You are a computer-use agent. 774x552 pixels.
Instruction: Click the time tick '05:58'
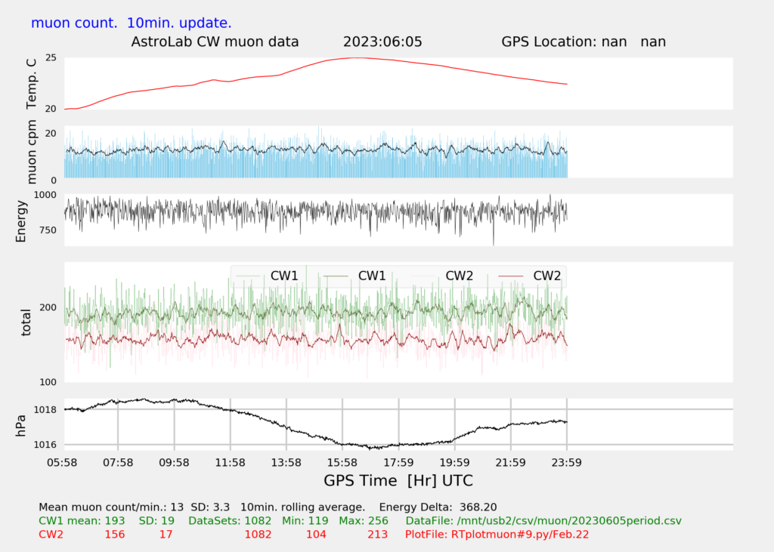click(62, 463)
